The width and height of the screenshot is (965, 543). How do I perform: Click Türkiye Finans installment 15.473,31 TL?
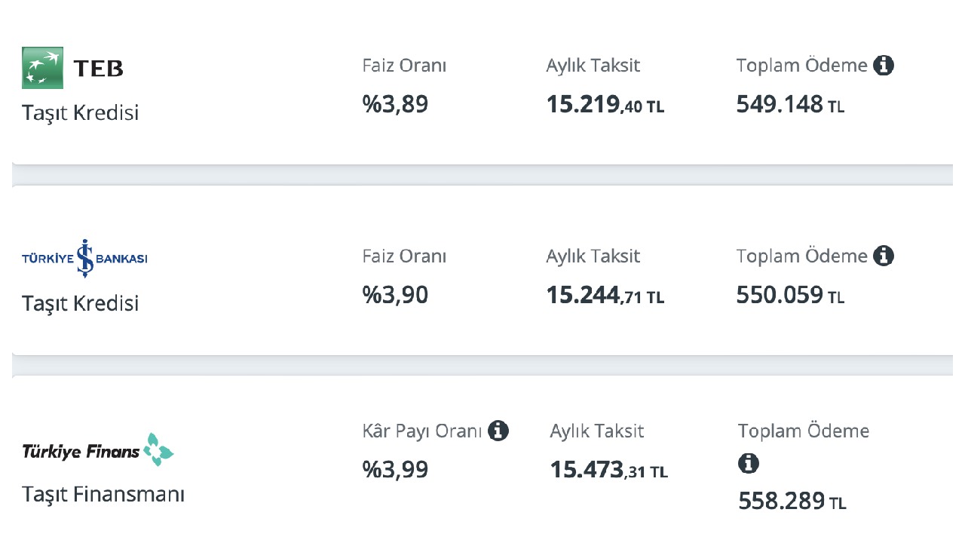click(609, 471)
